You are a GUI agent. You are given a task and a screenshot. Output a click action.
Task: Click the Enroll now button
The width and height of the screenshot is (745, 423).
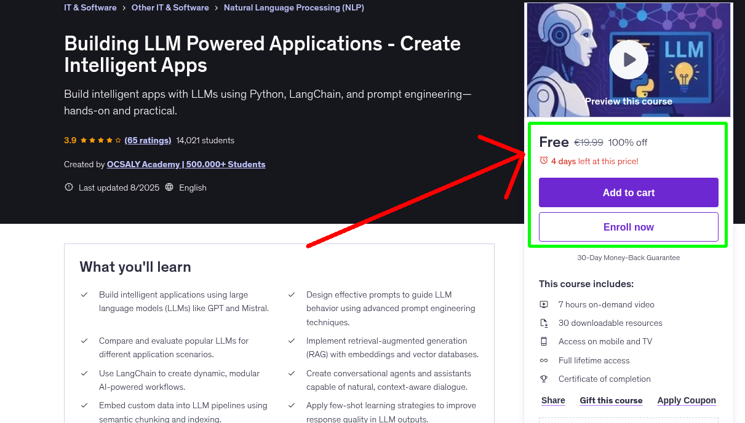tap(628, 227)
